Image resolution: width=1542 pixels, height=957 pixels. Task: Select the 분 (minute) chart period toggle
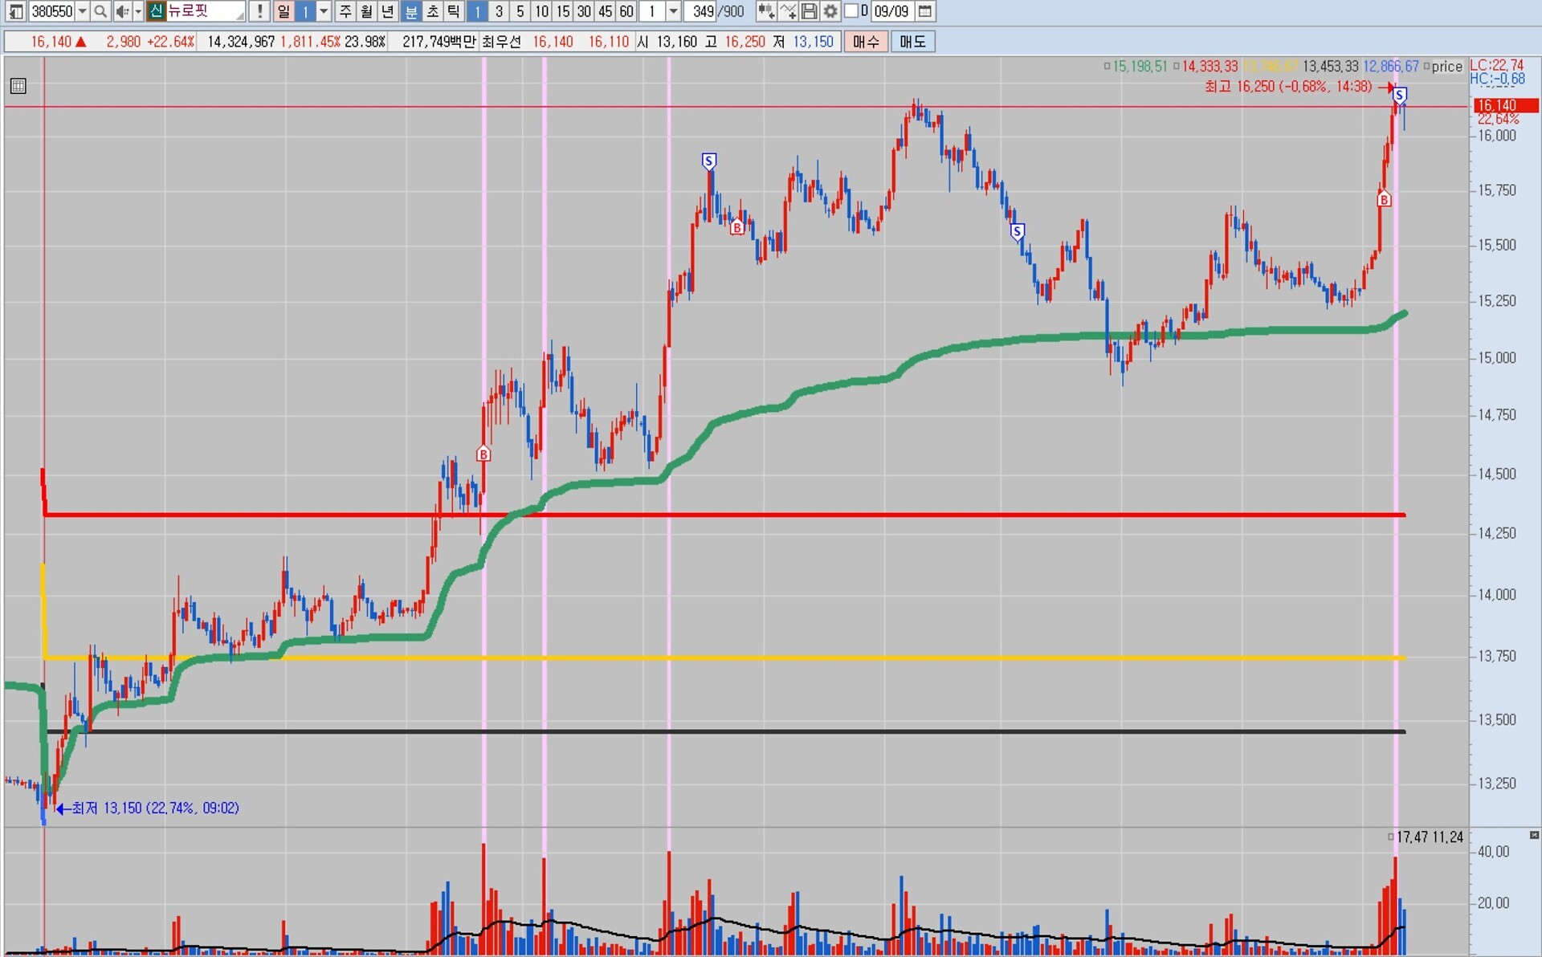pos(410,11)
